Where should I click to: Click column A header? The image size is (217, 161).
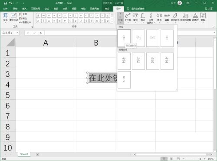pos(46,43)
